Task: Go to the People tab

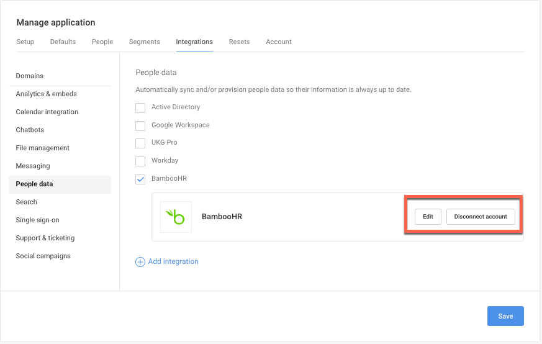Action: (x=102, y=42)
